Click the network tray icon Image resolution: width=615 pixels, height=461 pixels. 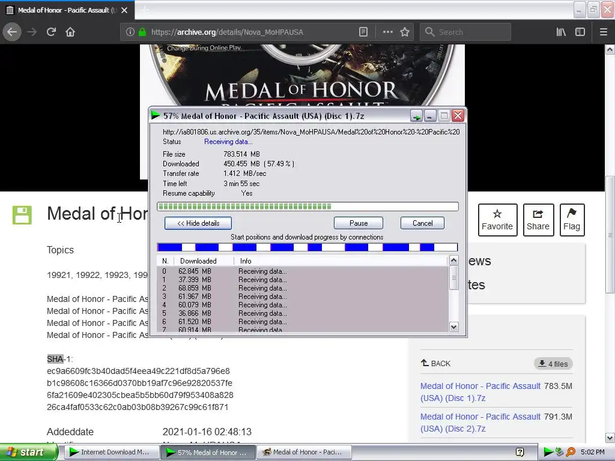[560, 453]
